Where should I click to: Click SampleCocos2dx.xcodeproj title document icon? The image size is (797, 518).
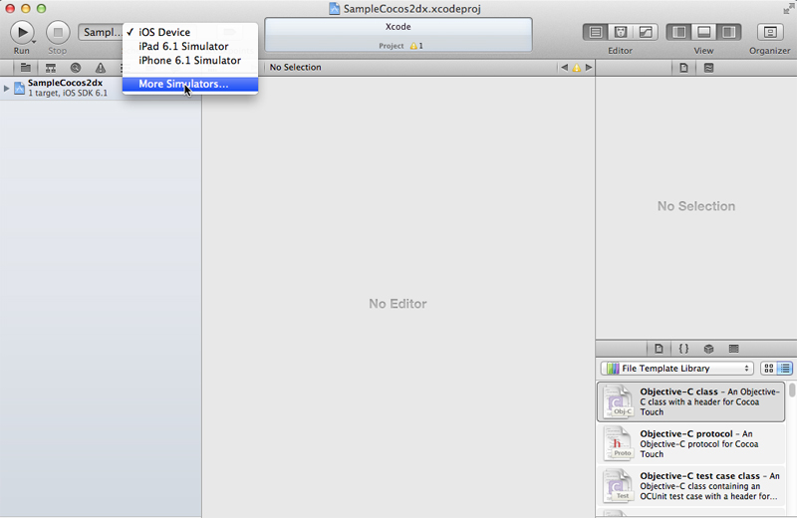[334, 9]
